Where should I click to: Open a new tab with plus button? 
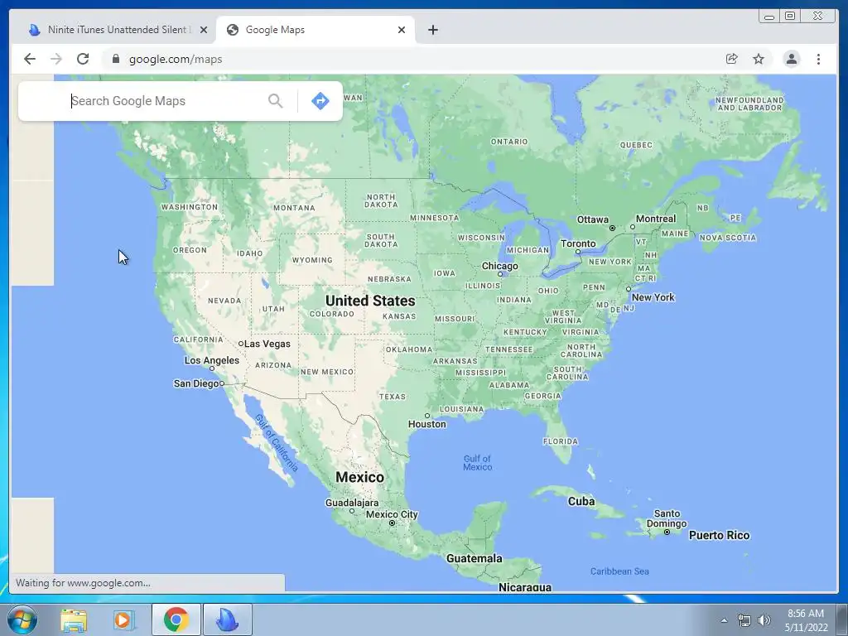point(432,30)
